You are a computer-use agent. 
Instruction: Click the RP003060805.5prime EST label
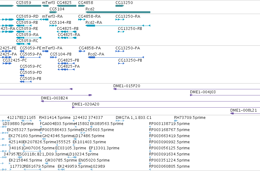pos(169,167)
